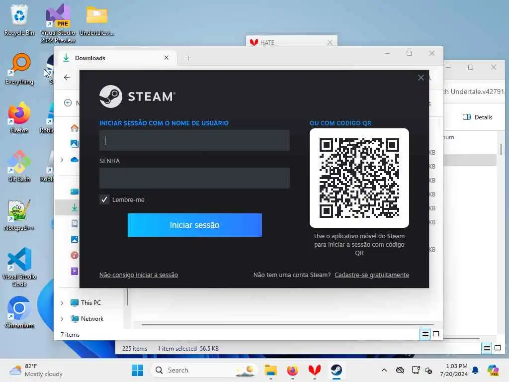Launch the Git Bash desktop shortcut

coord(19,166)
